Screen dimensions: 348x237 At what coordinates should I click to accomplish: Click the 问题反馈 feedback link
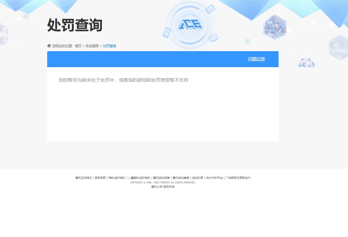pos(256,59)
